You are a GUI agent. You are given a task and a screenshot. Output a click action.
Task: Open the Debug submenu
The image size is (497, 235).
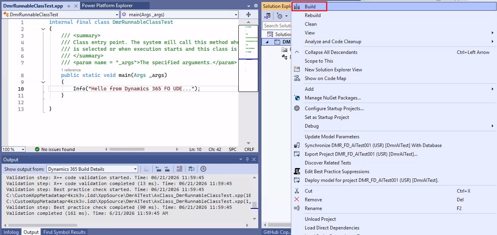tap(394, 126)
